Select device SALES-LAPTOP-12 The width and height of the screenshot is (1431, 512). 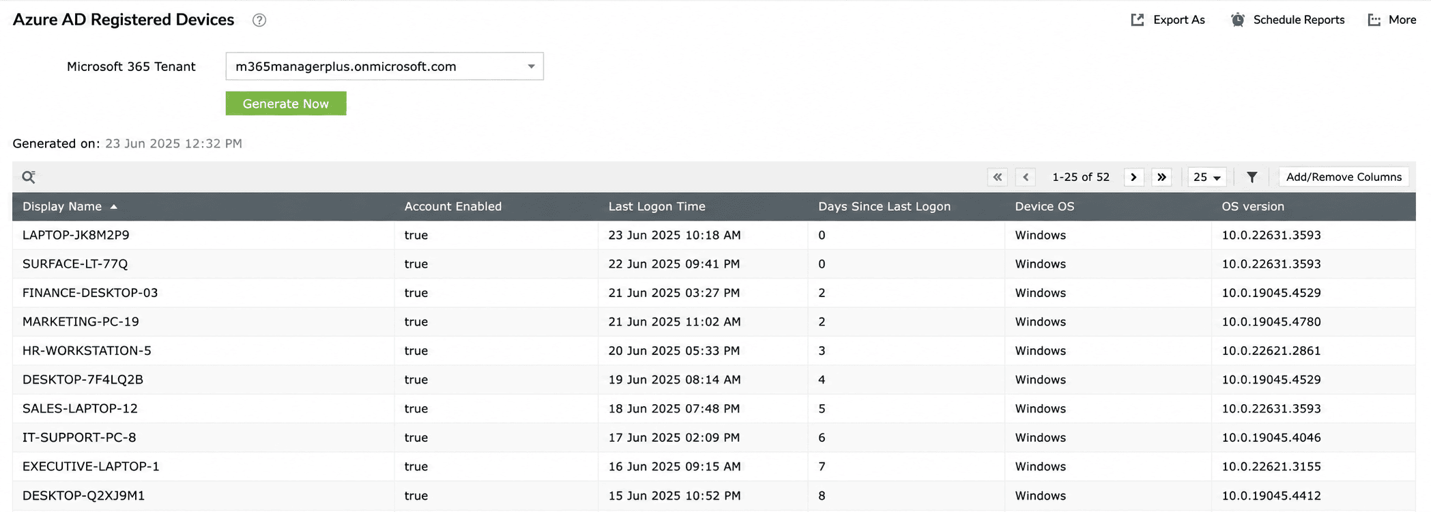click(80, 408)
